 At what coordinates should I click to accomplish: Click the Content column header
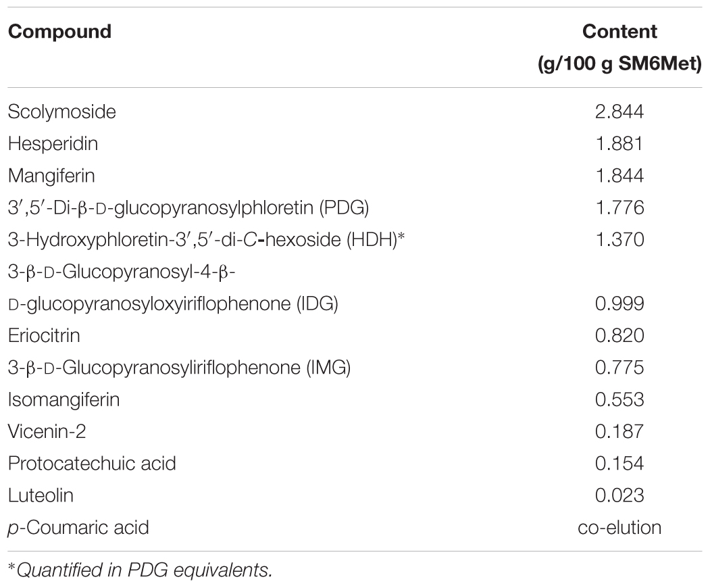click(619, 32)
